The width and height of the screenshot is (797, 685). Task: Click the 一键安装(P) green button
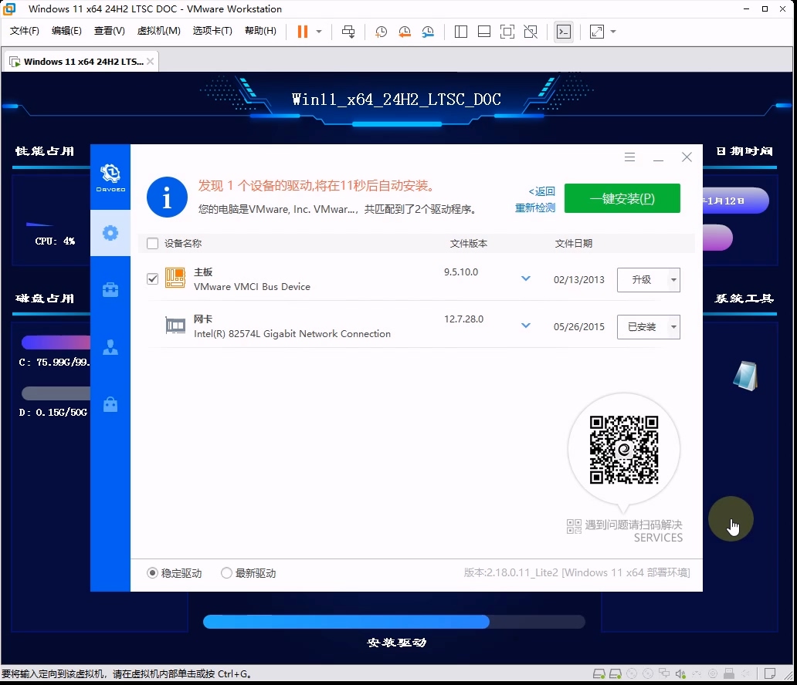(x=622, y=198)
